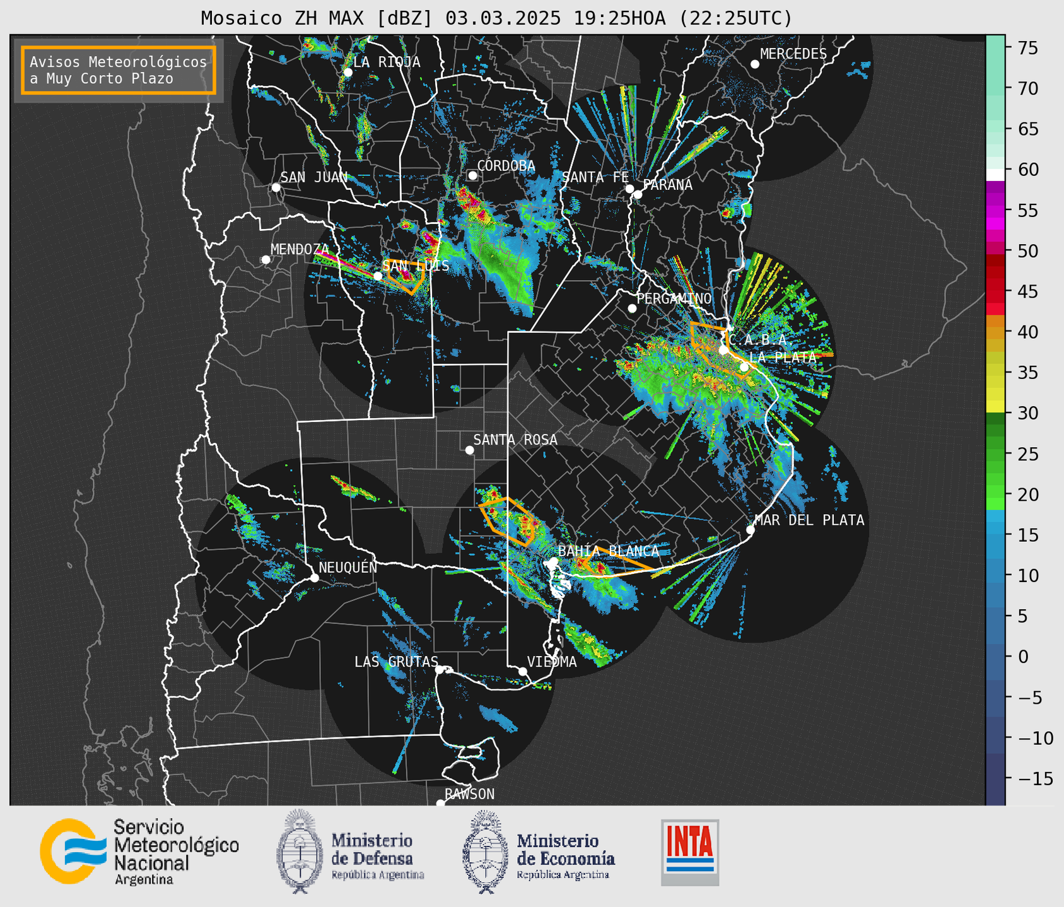Click the INTA logo
This screenshot has height=907, width=1064.
point(690,852)
